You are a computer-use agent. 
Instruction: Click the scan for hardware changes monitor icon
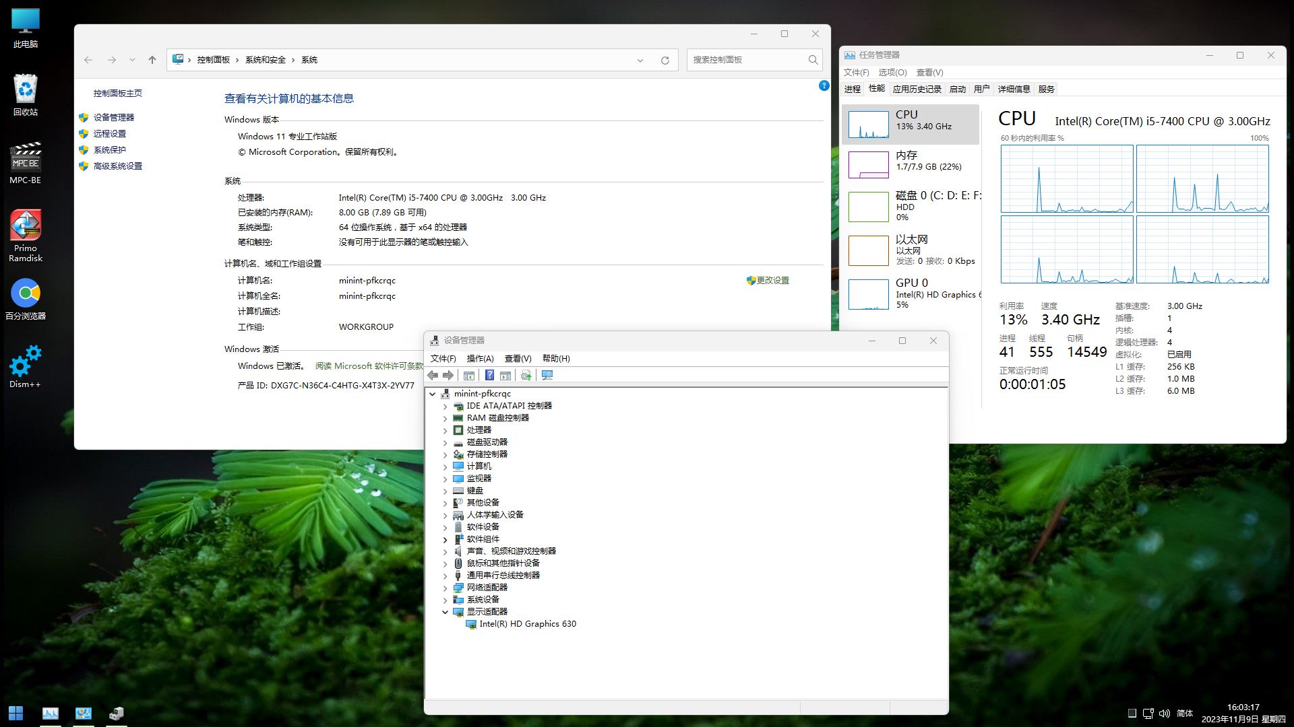tap(547, 376)
